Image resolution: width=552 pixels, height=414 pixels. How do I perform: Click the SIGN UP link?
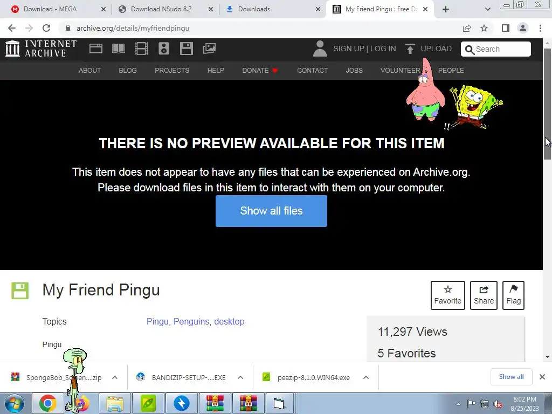349,49
